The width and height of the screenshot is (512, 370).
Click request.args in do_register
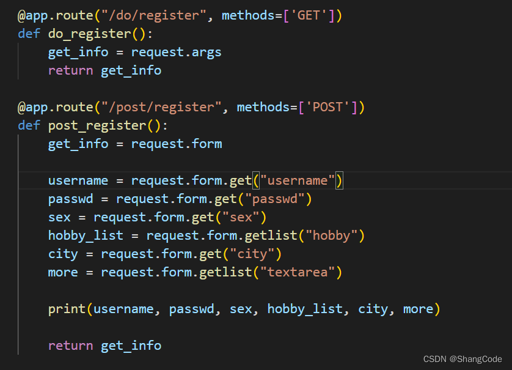tap(176, 52)
